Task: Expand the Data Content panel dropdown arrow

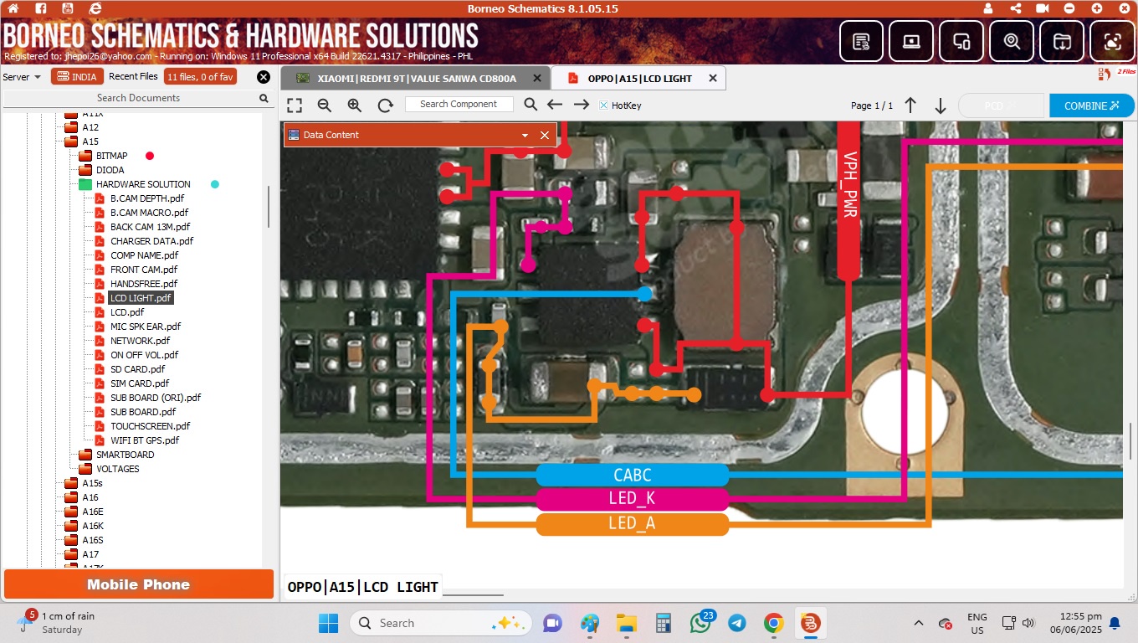Action: point(525,135)
